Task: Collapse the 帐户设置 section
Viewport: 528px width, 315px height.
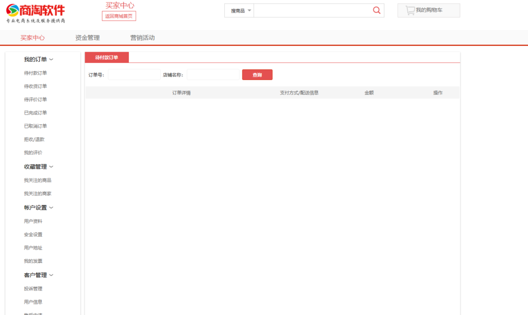Action: click(35, 207)
